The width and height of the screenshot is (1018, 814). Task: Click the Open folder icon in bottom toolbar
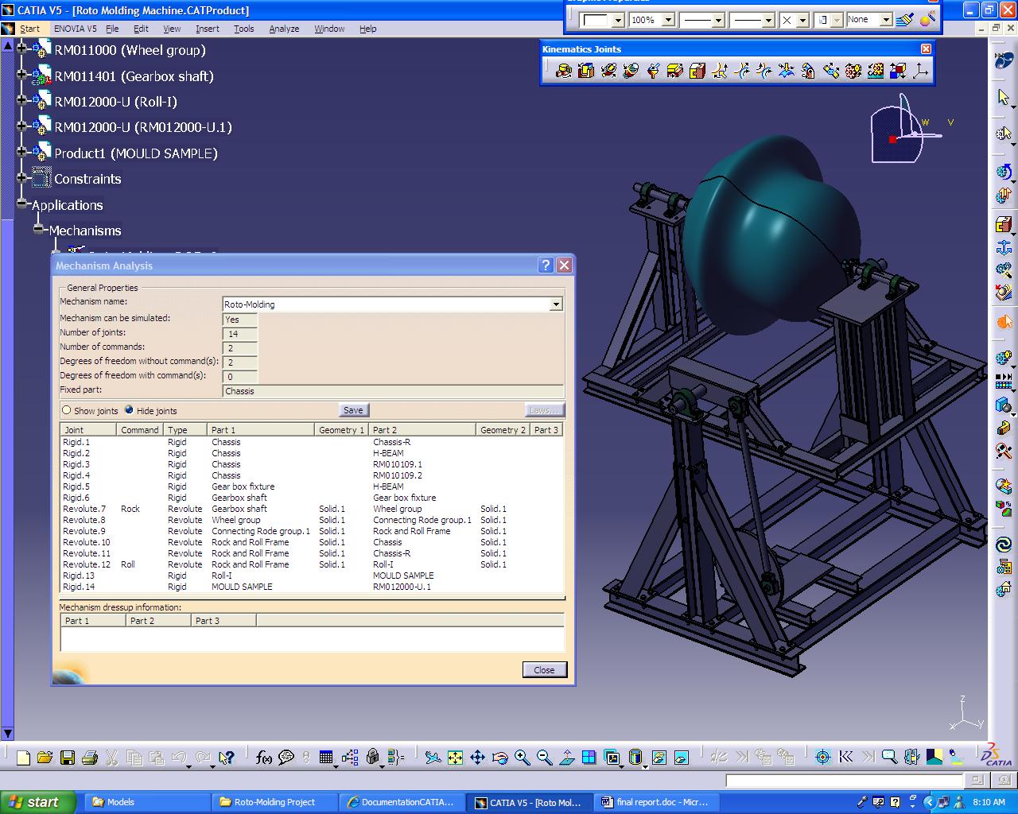coord(45,758)
